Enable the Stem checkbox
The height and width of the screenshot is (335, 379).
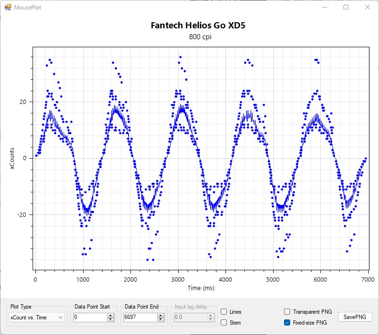(x=224, y=323)
